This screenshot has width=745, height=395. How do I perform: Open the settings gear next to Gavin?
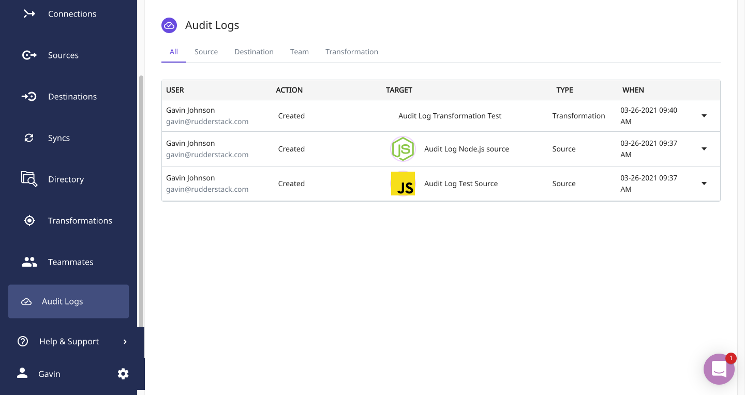point(123,374)
